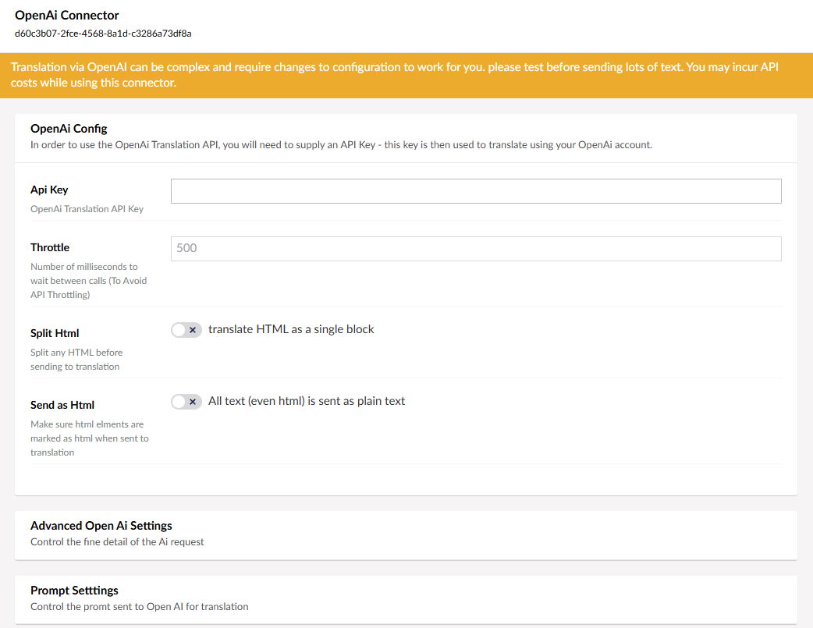Select the connector GUID text d60c3b07
This screenshot has width=813, height=628.
click(x=103, y=34)
